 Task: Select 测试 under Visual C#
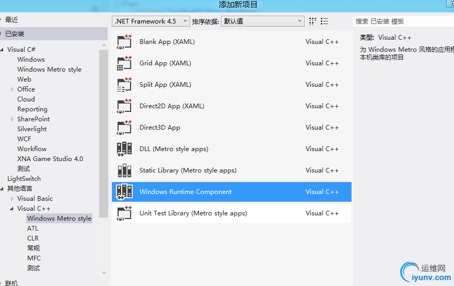24,169
